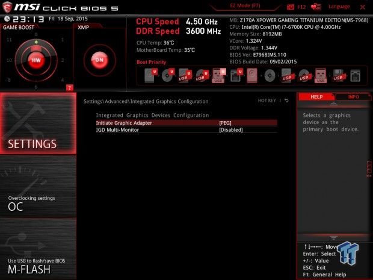Toggle the Game Boost HW knob
Image resolution: width=373 pixels, height=280 pixels.
point(36,60)
